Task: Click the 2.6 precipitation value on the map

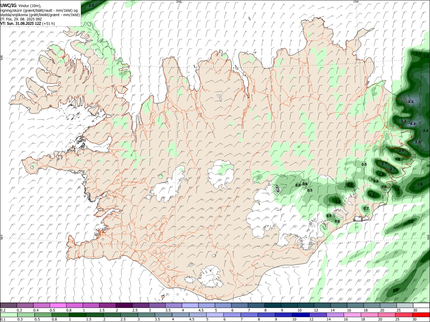Action: pyautogui.click(x=401, y=151)
